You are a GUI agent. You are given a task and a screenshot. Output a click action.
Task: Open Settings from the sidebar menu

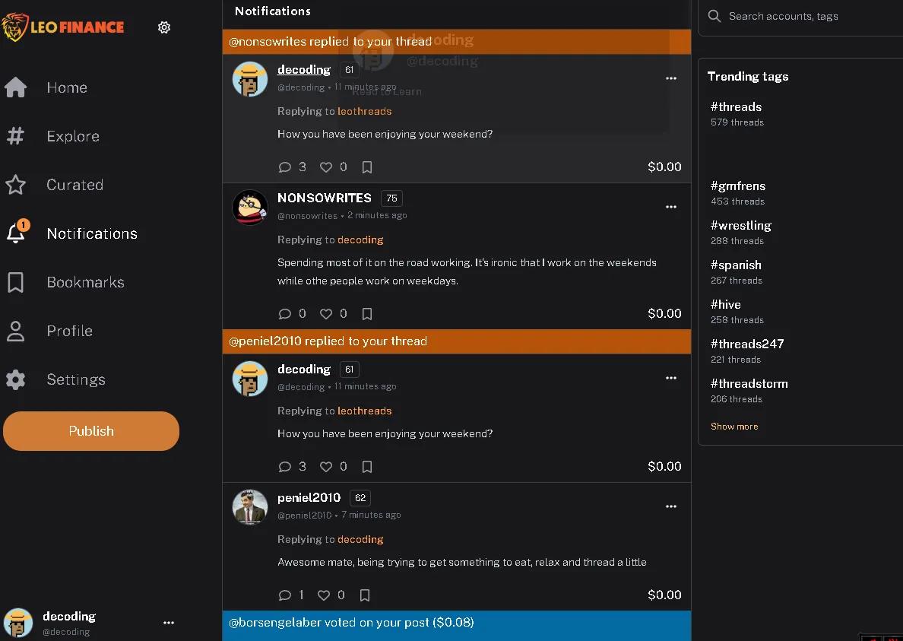click(x=77, y=379)
